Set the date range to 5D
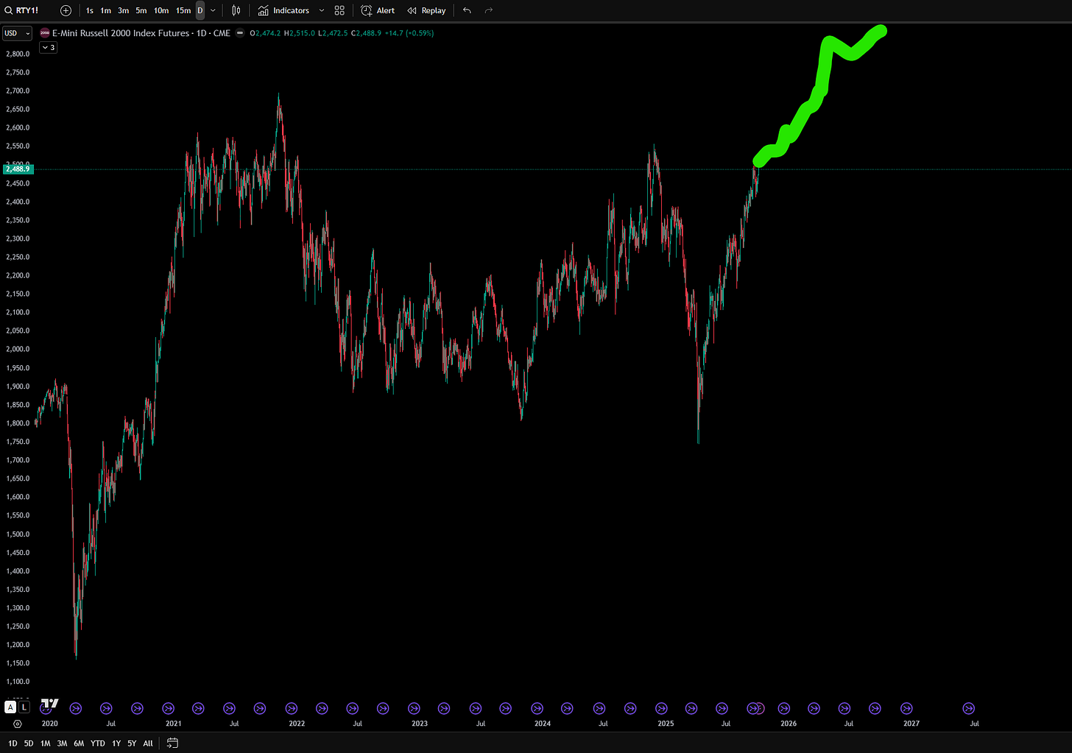Image resolution: width=1072 pixels, height=753 pixels. (x=29, y=743)
